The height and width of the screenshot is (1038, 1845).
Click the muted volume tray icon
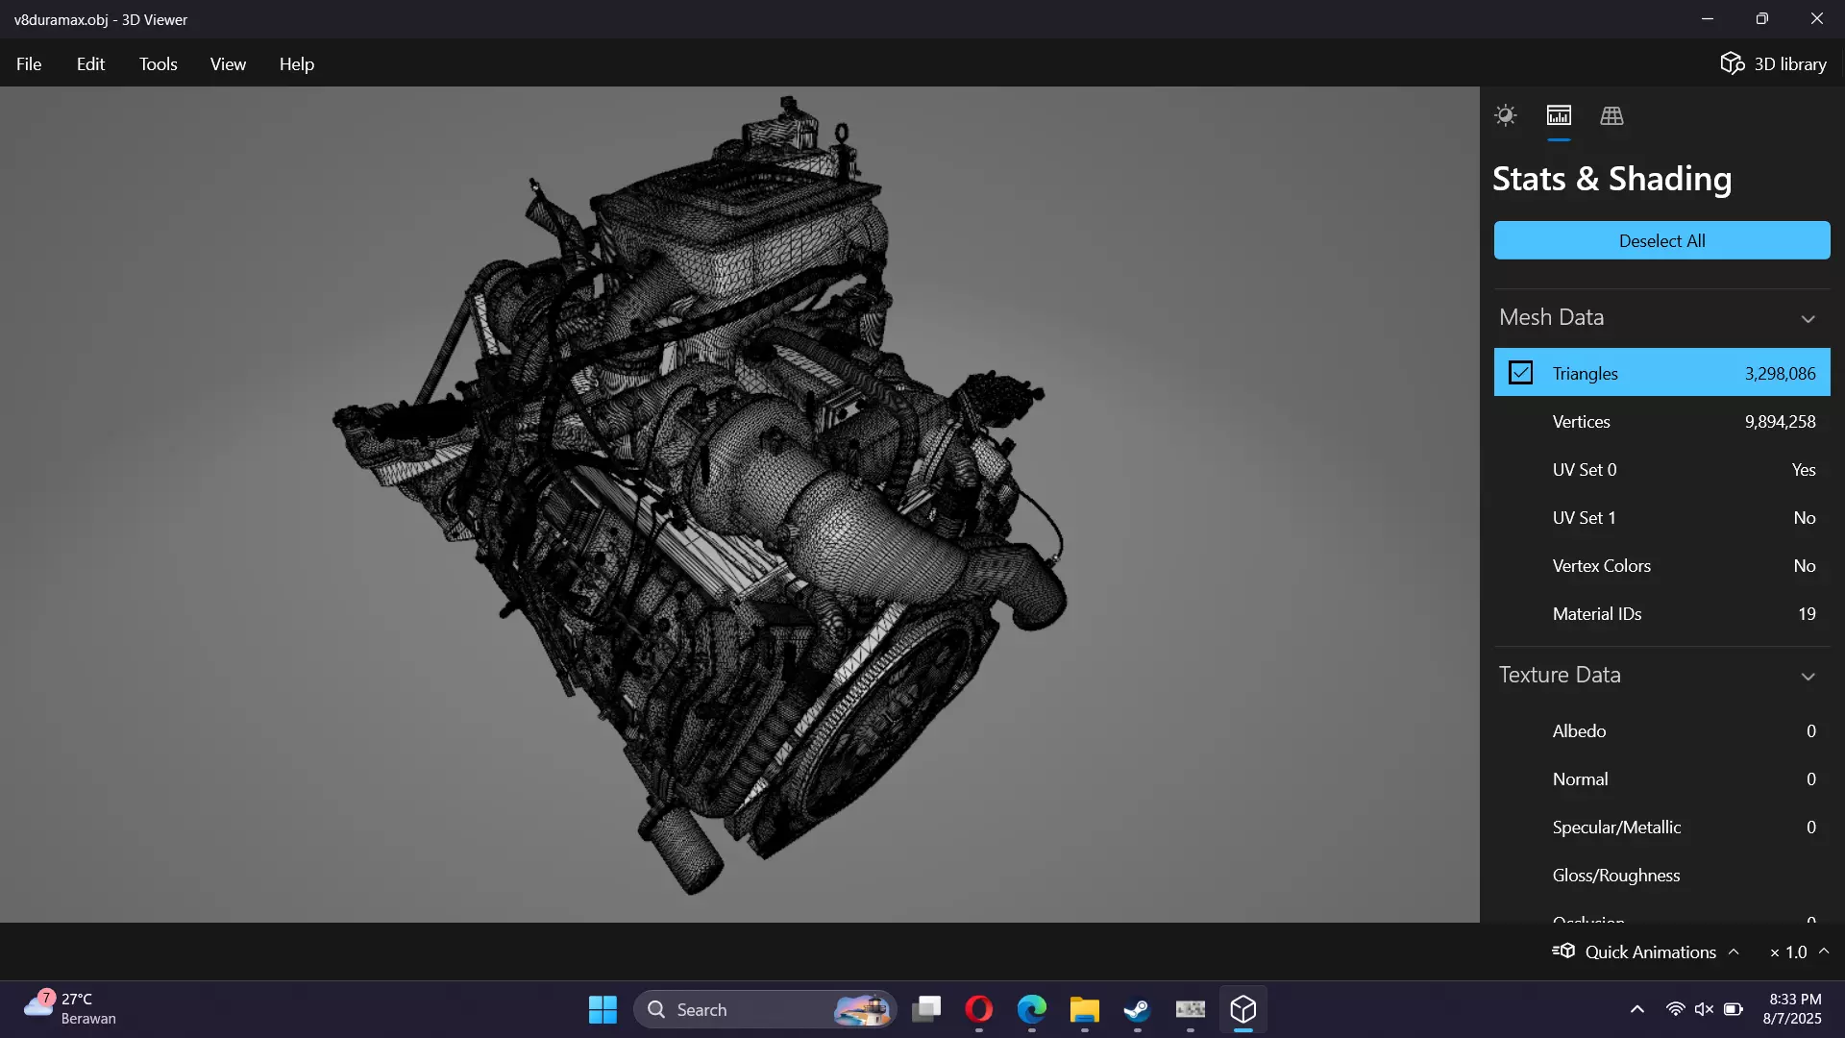(1704, 1009)
